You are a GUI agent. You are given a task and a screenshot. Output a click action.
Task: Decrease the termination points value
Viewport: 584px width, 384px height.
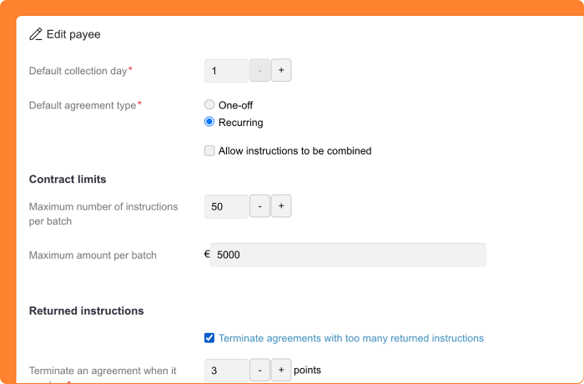point(259,370)
